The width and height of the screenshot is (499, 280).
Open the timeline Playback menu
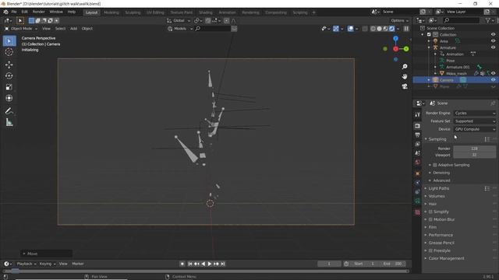click(26, 264)
